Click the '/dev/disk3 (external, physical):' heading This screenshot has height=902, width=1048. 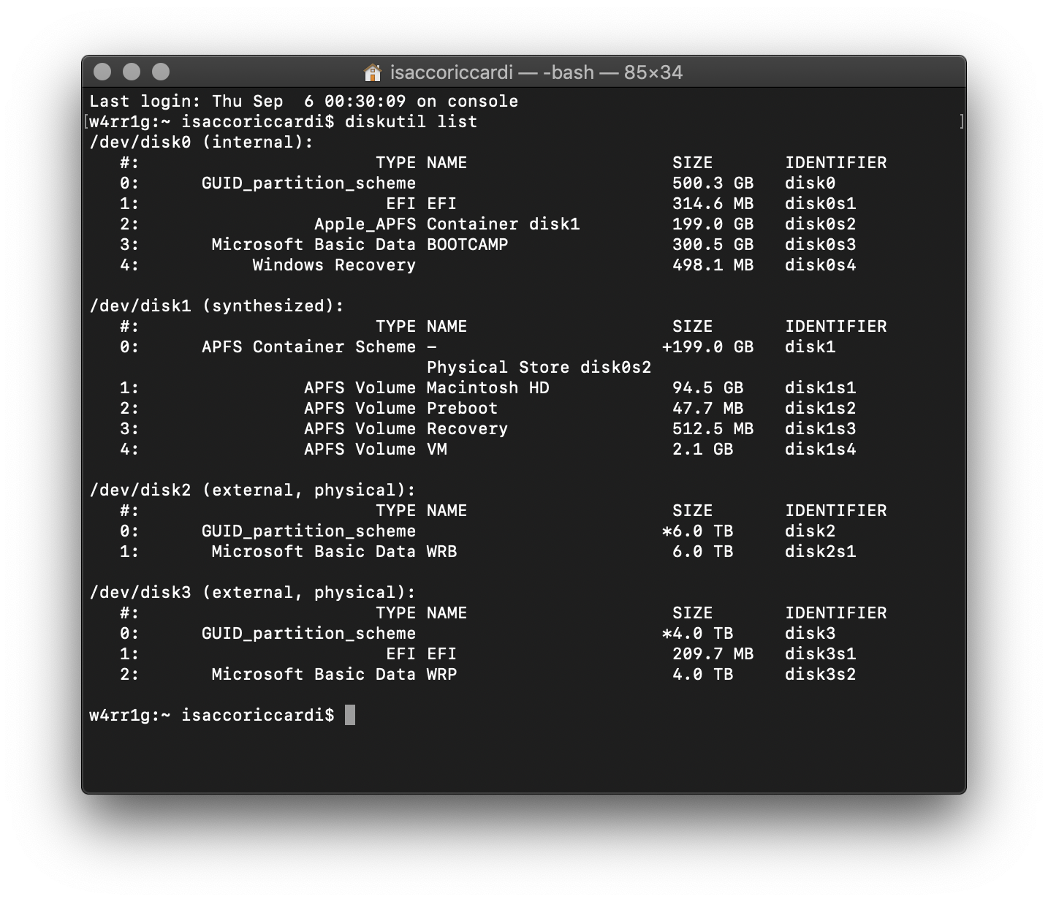pos(253,592)
